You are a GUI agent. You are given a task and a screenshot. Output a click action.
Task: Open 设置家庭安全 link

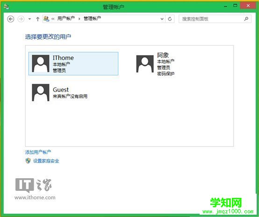(x=46, y=161)
